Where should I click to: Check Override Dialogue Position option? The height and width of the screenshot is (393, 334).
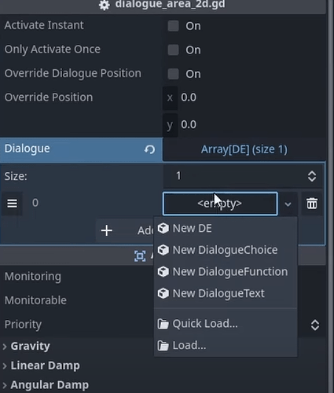click(x=173, y=74)
